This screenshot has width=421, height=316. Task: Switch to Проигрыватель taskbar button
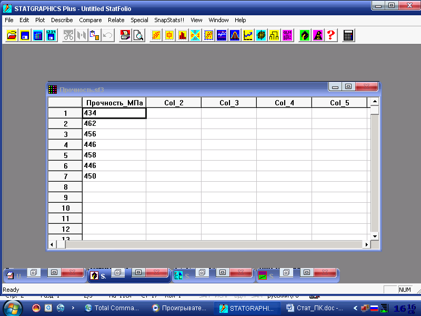pyautogui.click(x=179, y=308)
